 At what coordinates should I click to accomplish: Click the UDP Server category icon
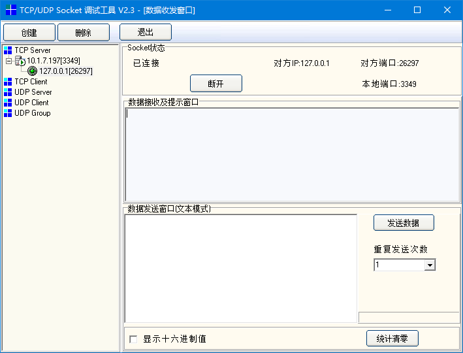8,92
